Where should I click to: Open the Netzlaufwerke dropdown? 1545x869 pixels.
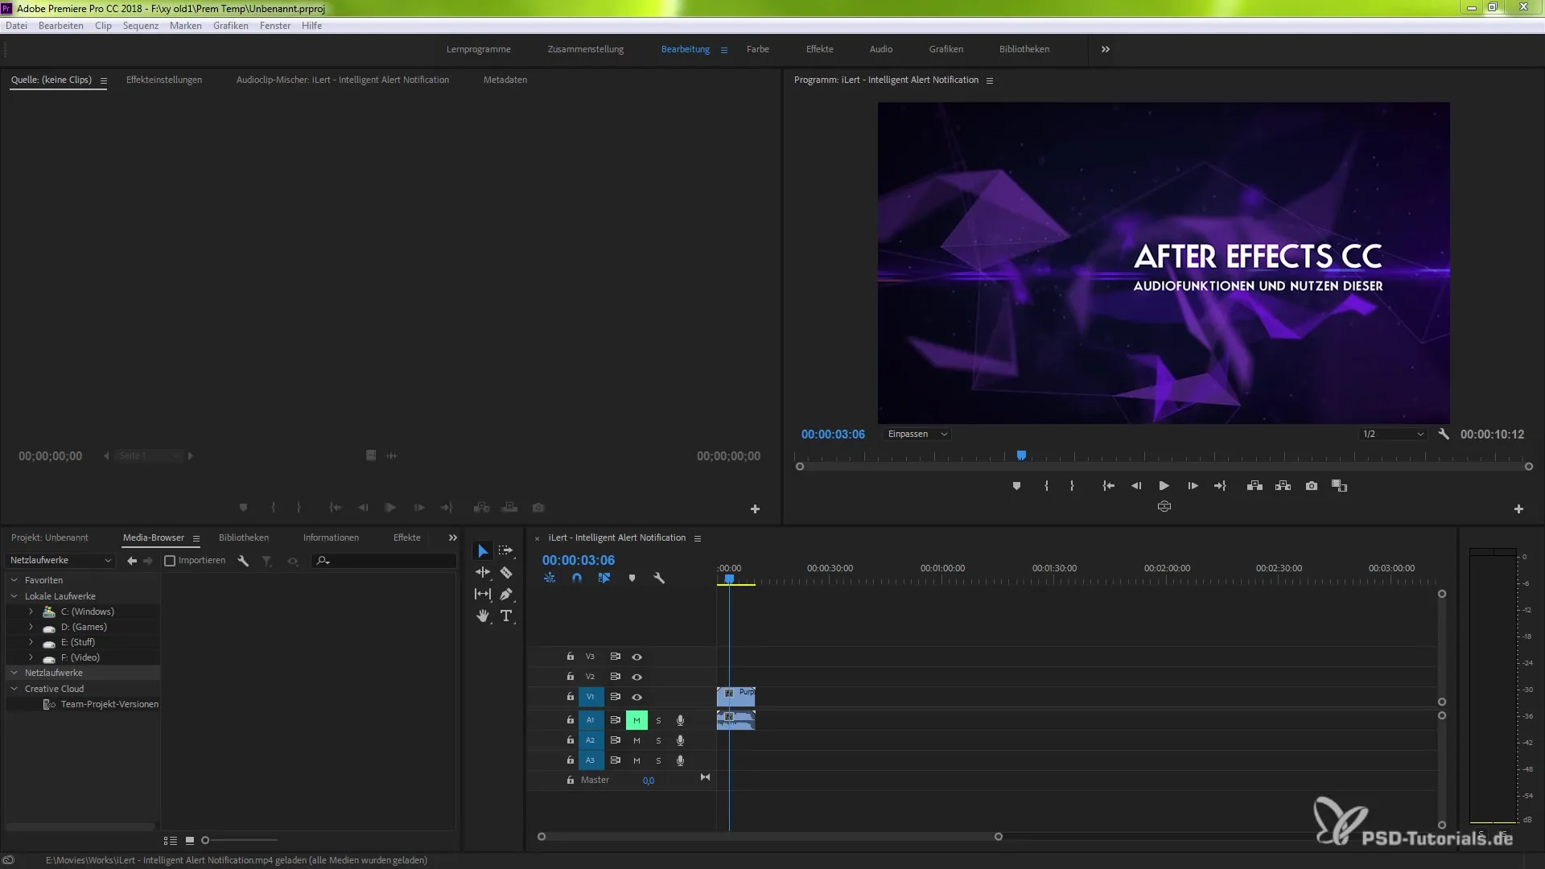(60, 561)
